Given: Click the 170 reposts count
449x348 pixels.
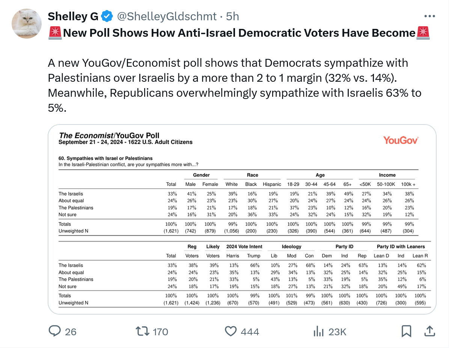Looking at the screenshot, I should [160, 332].
